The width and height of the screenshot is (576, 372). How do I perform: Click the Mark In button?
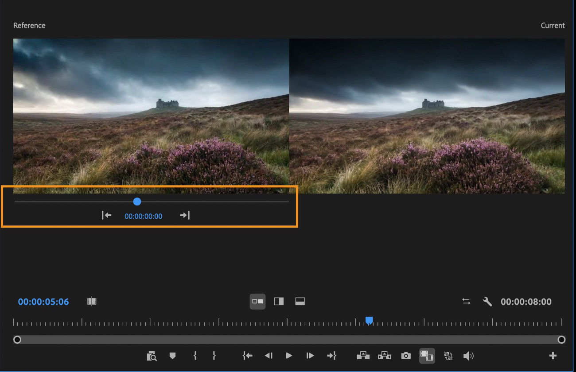click(194, 356)
